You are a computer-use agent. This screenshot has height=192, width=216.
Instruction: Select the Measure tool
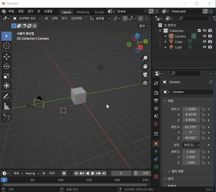click(7, 106)
